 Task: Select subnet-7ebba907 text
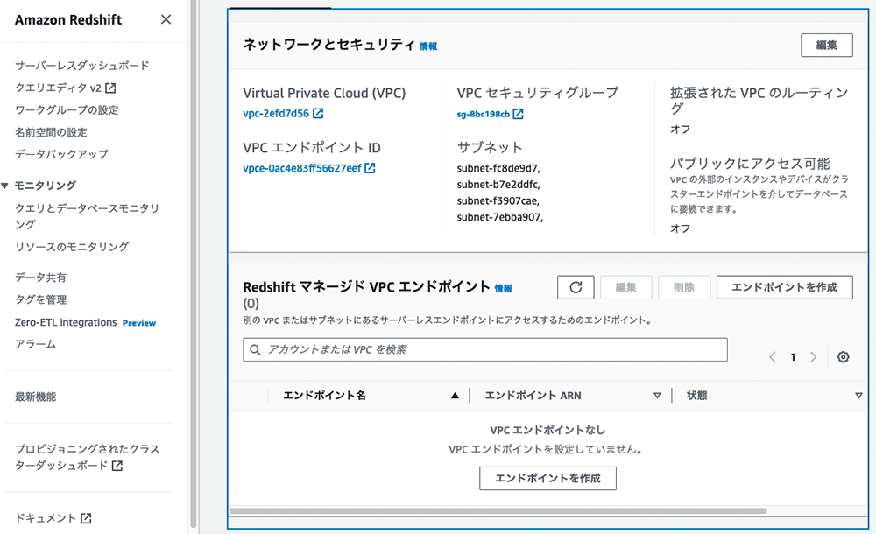click(498, 217)
